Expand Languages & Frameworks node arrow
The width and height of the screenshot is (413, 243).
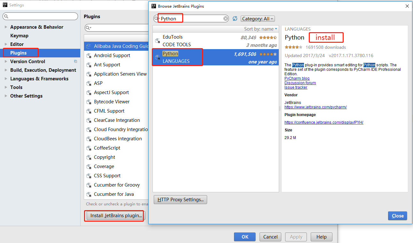[6, 79]
